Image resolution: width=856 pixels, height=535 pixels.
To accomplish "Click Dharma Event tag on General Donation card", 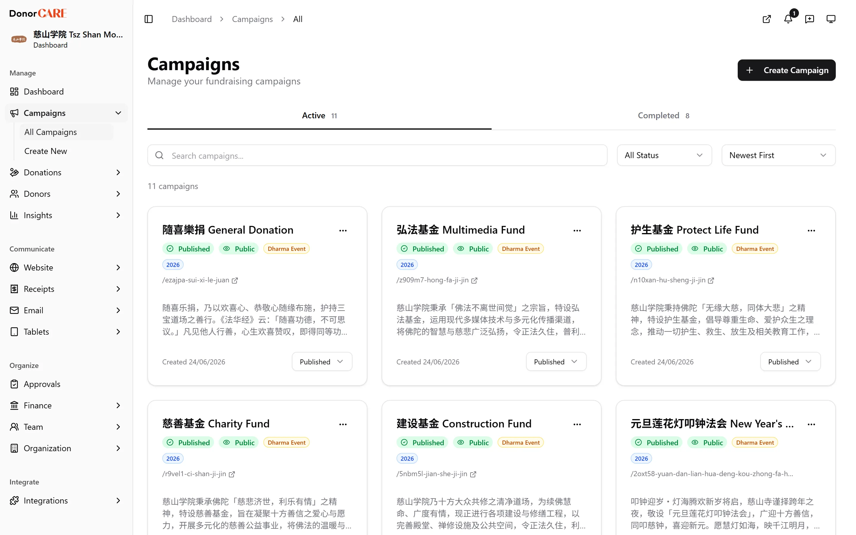I will (x=287, y=249).
